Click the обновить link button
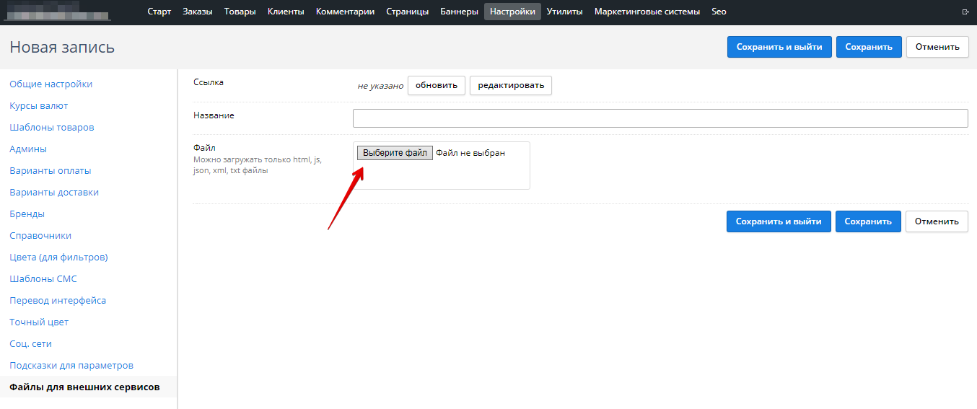 click(x=437, y=85)
